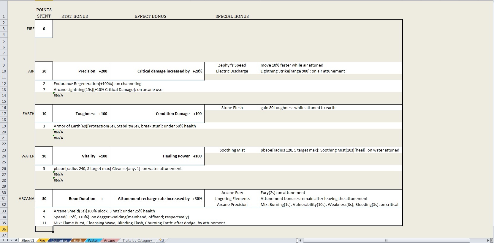
Task: Select move 10% faster while air attuned
Action: coord(292,65)
